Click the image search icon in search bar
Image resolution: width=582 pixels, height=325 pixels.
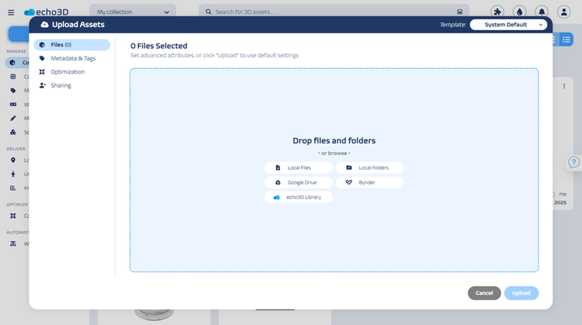pyautogui.click(x=459, y=12)
